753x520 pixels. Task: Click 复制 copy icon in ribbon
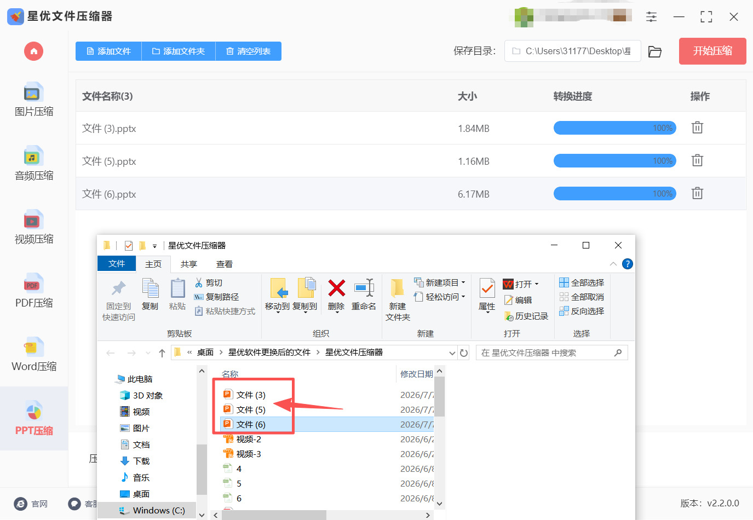coord(150,294)
